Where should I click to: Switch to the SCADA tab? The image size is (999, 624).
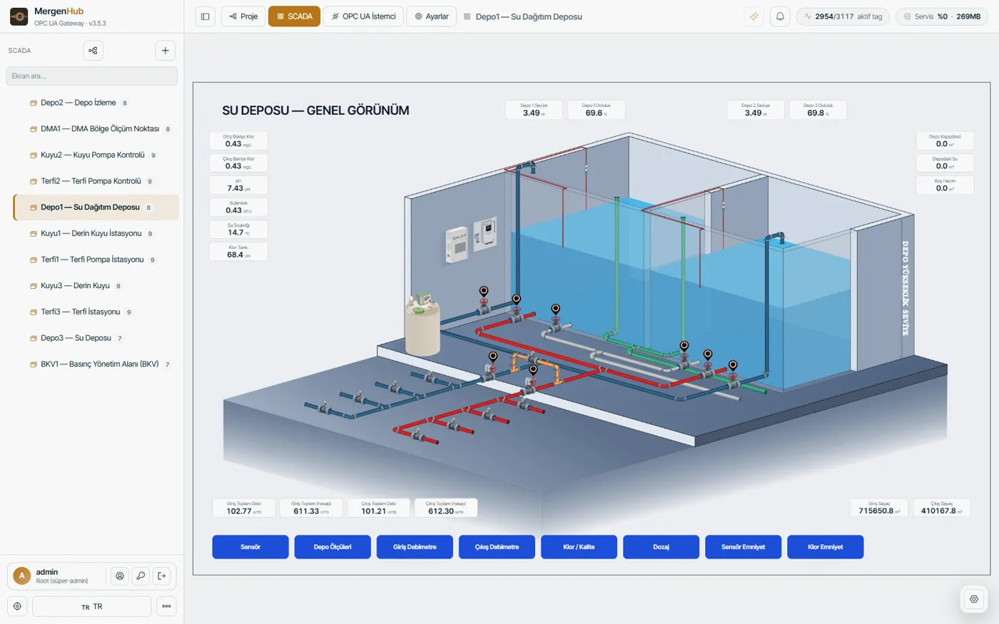click(x=294, y=16)
